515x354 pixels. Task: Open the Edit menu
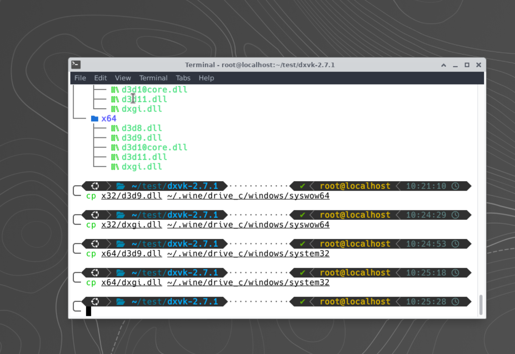click(x=100, y=78)
